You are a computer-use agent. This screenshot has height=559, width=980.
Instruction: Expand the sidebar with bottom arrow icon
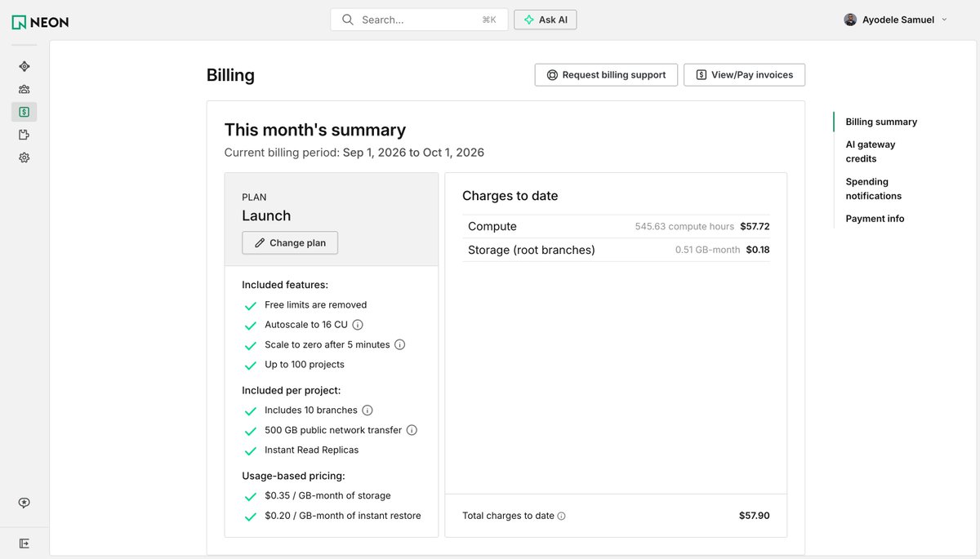(24, 543)
